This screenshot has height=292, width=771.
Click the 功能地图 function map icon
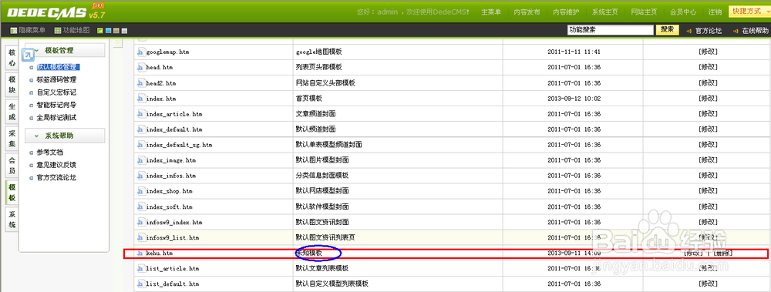pos(58,31)
